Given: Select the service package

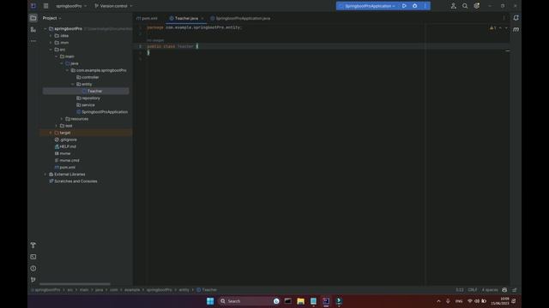Looking at the screenshot, I should point(86,104).
